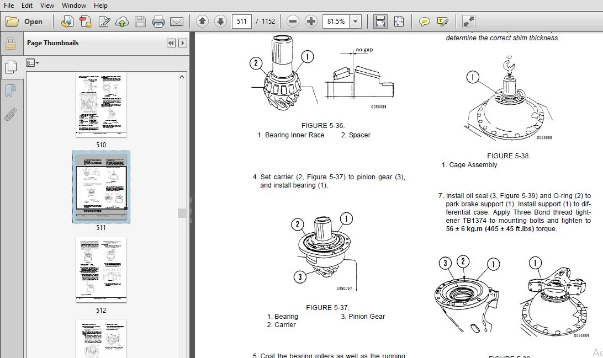
Task: Click the FIGURE 5-36. caption
Action: tap(323, 126)
